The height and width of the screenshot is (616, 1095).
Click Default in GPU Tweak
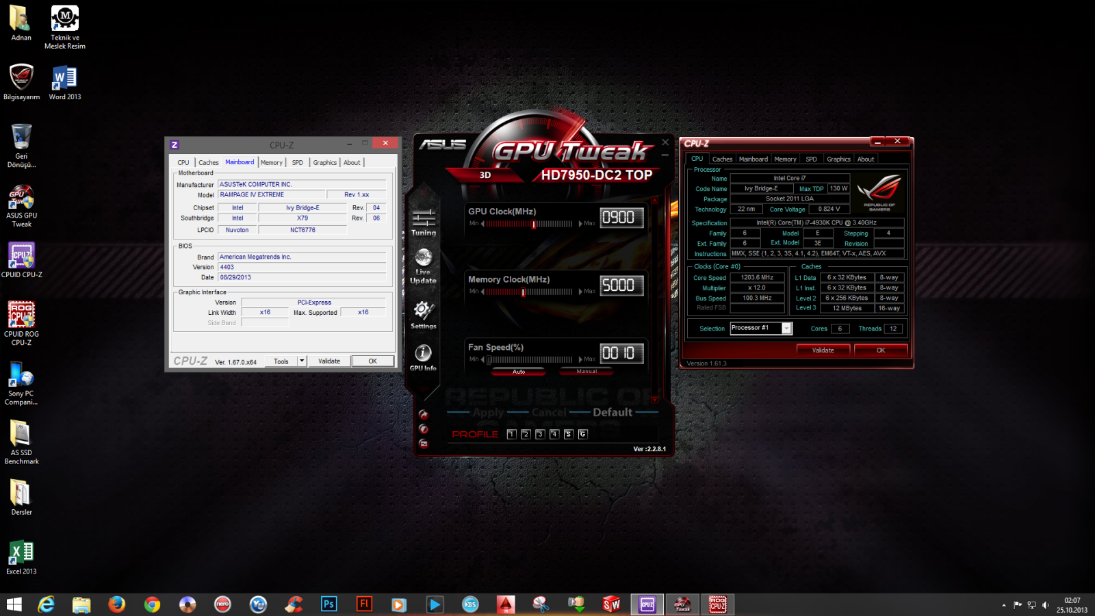(x=613, y=412)
